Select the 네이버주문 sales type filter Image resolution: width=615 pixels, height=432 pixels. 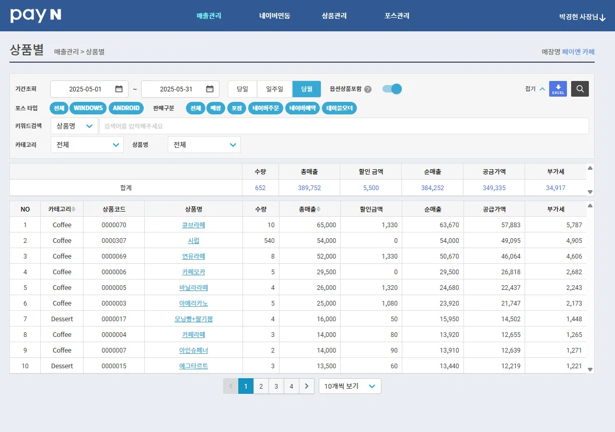coord(265,108)
